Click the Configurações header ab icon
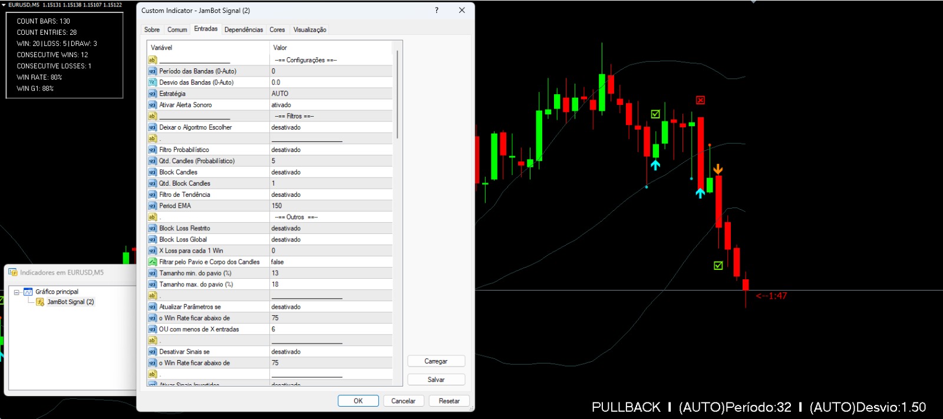Viewport: 943px width, 419px height. click(x=152, y=60)
